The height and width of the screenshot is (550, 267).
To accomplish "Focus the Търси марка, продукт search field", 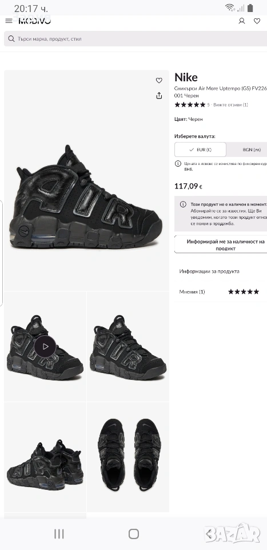I will [136, 38].
